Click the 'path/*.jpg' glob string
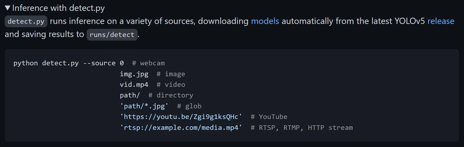 [144, 106]
